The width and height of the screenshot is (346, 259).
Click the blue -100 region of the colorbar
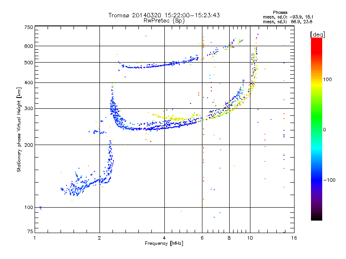[x=317, y=180]
